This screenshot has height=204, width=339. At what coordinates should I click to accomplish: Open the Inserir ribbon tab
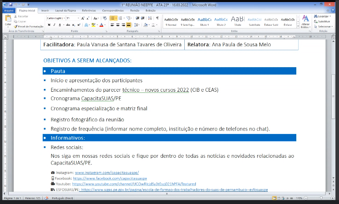[45, 10]
